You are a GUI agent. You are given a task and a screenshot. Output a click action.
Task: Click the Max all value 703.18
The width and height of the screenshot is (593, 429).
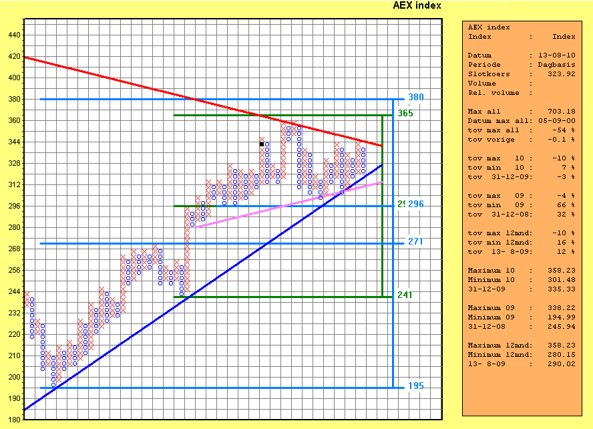pos(561,112)
